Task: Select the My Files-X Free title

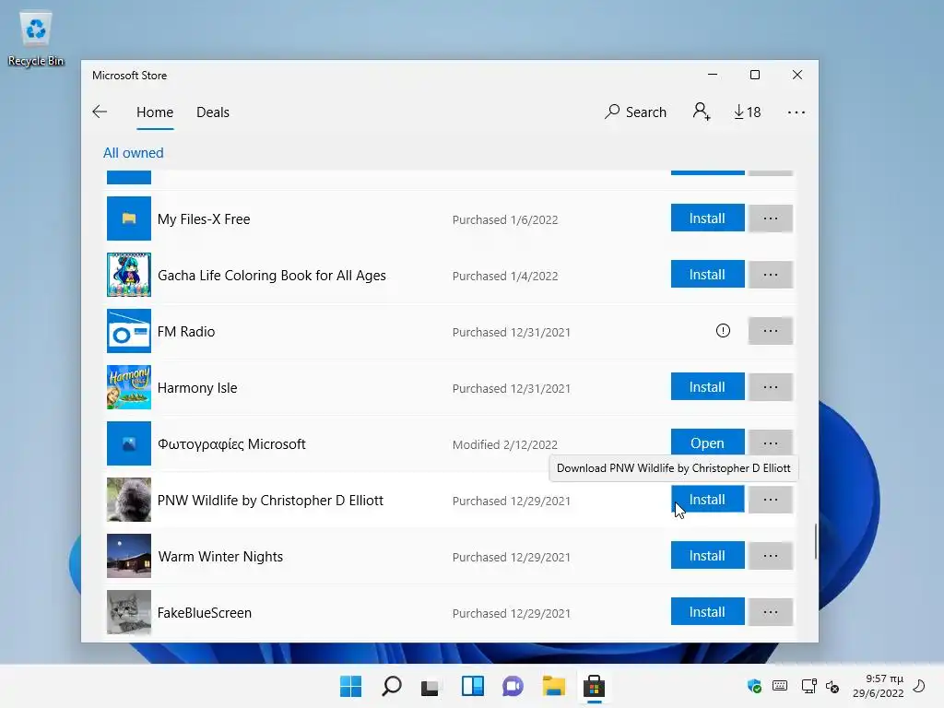Action: (204, 219)
